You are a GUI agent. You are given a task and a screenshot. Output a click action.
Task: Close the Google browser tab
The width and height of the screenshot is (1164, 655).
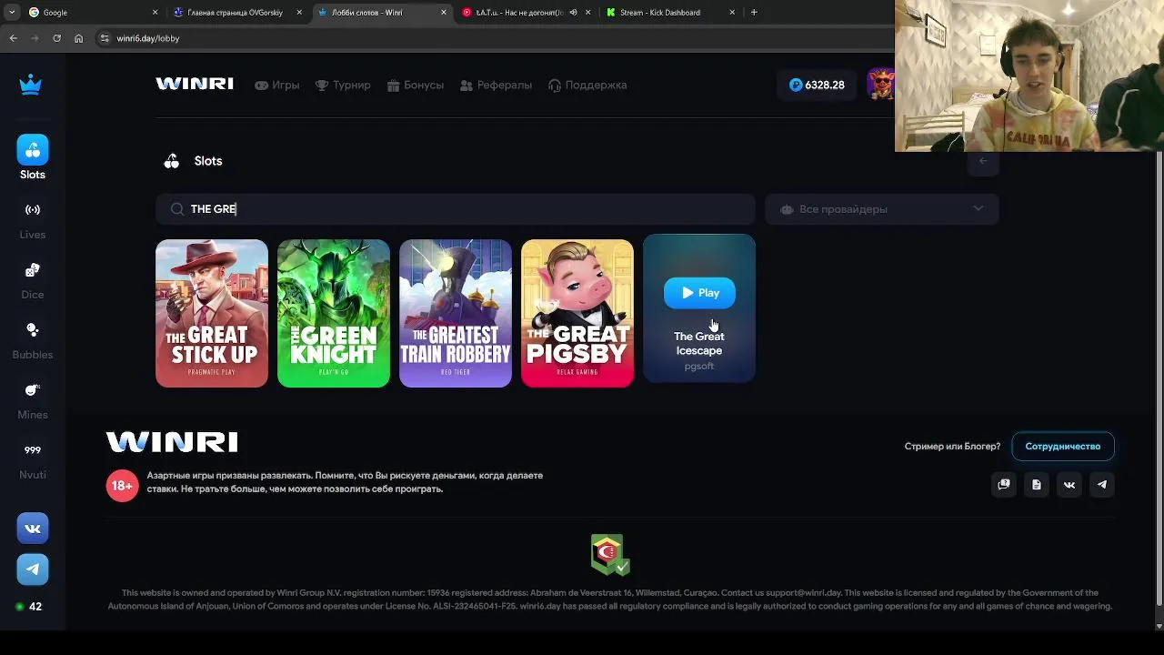pos(155,13)
